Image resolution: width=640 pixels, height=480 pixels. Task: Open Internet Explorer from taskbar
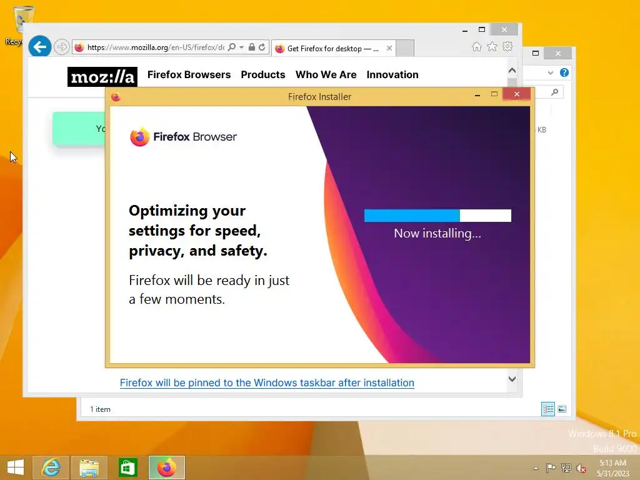[x=51, y=467]
